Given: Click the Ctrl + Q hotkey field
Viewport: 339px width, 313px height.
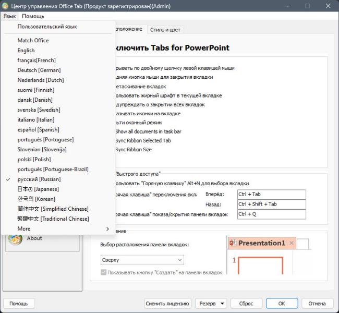Looking at the screenshot, I should tap(272, 214).
